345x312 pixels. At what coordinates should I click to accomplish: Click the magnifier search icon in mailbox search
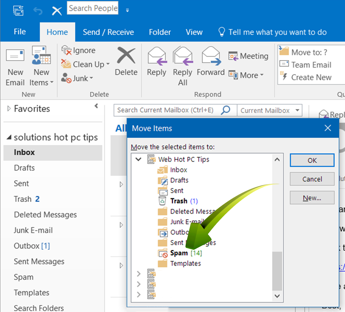pos(226,110)
